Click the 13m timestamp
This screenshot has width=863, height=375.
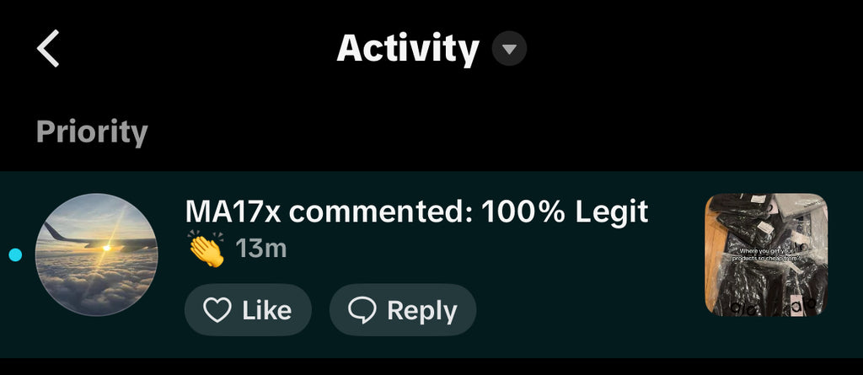pos(261,249)
